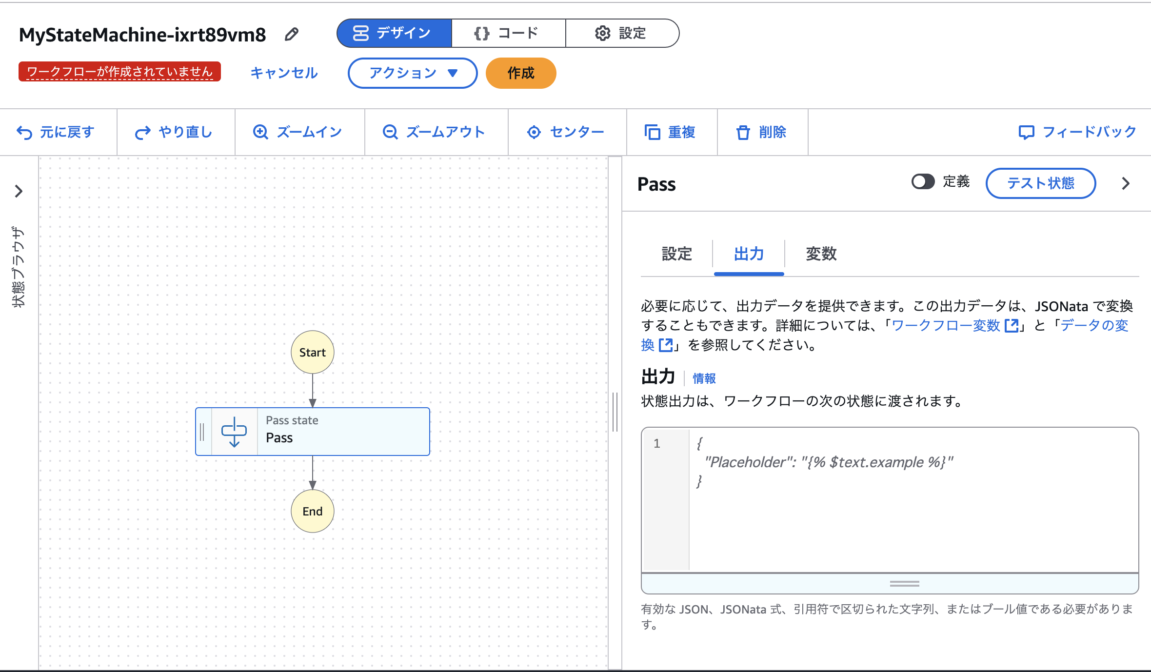Screen dimensions: 1151x672
Task: Click the pencil icon to rename the state machine
Action: [292, 34]
